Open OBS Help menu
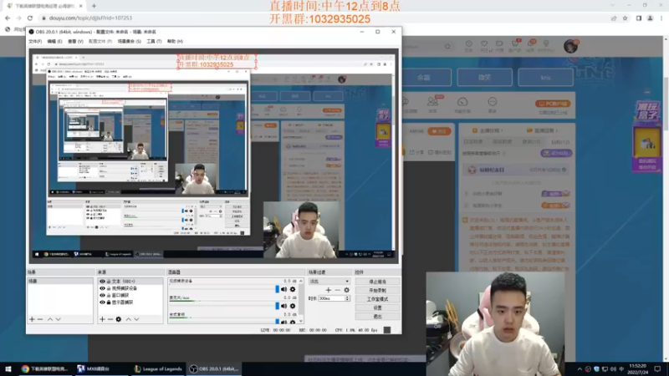Viewport: 669px width, 376px height. click(175, 41)
